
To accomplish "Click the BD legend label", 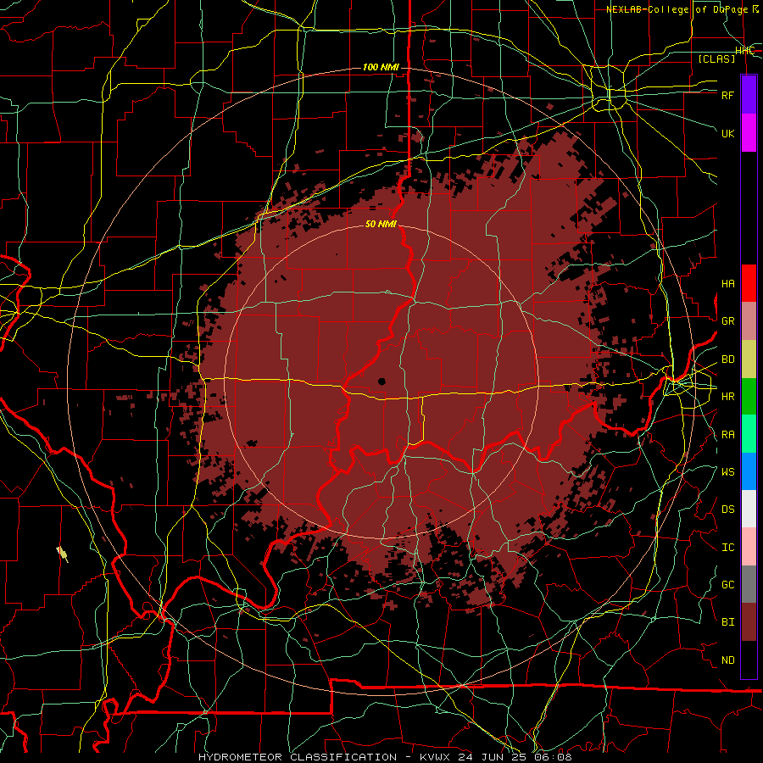I will [727, 359].
